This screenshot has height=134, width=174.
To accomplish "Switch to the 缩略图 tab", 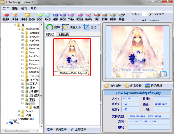I will pos(50,34).
